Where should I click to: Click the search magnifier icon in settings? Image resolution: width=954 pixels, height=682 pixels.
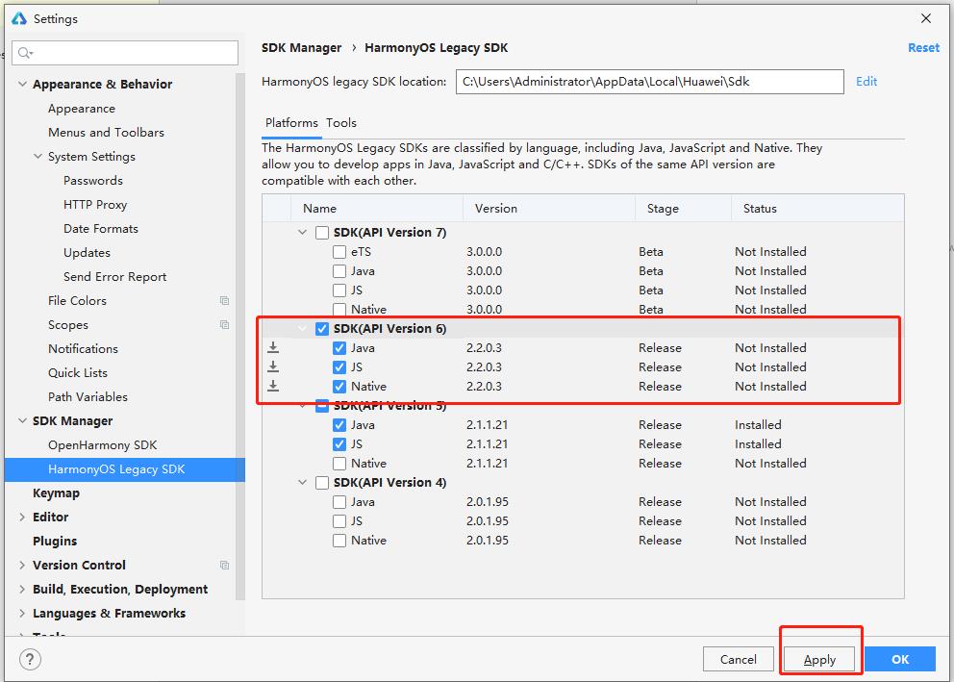point(25,53)
